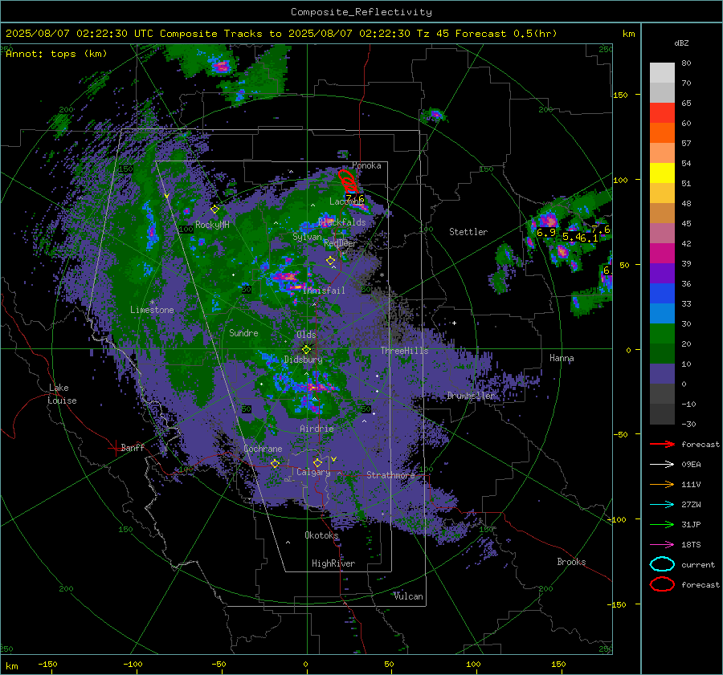Screen dimensions: 723x675
Task: Click the Brooks city label
Action: point(571,562)
